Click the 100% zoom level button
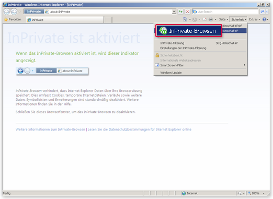 pos(254,193)
